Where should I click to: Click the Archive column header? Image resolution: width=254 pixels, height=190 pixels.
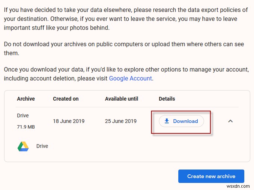[26, 99]
